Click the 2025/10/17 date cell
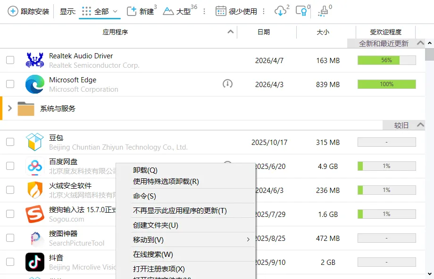 tap(269, 143)
